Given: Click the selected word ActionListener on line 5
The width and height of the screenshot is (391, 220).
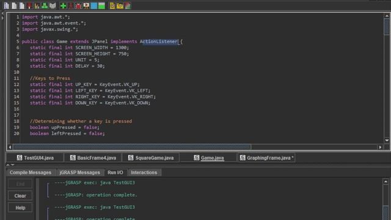Looking at the screenshot, I should pos(159,42).
